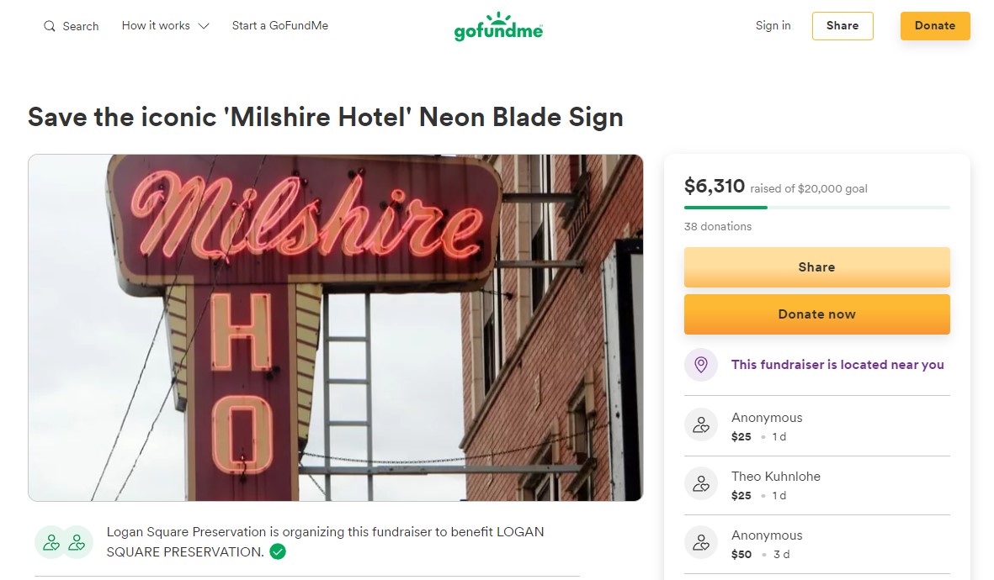Click the fundraising progress bar
Image resolution: width=994 pixels, height=580 pixels.
coord(816,207)
